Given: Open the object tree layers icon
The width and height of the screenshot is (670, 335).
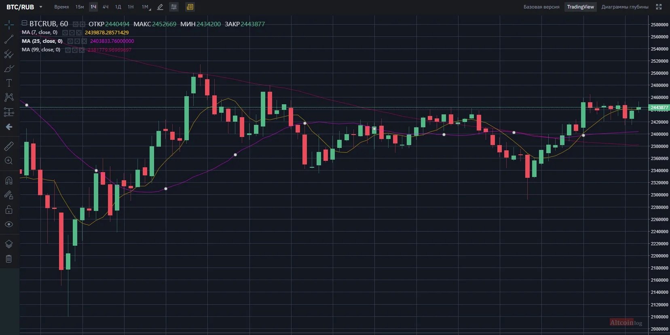Looking at the screenshot, I should (9, 244).
